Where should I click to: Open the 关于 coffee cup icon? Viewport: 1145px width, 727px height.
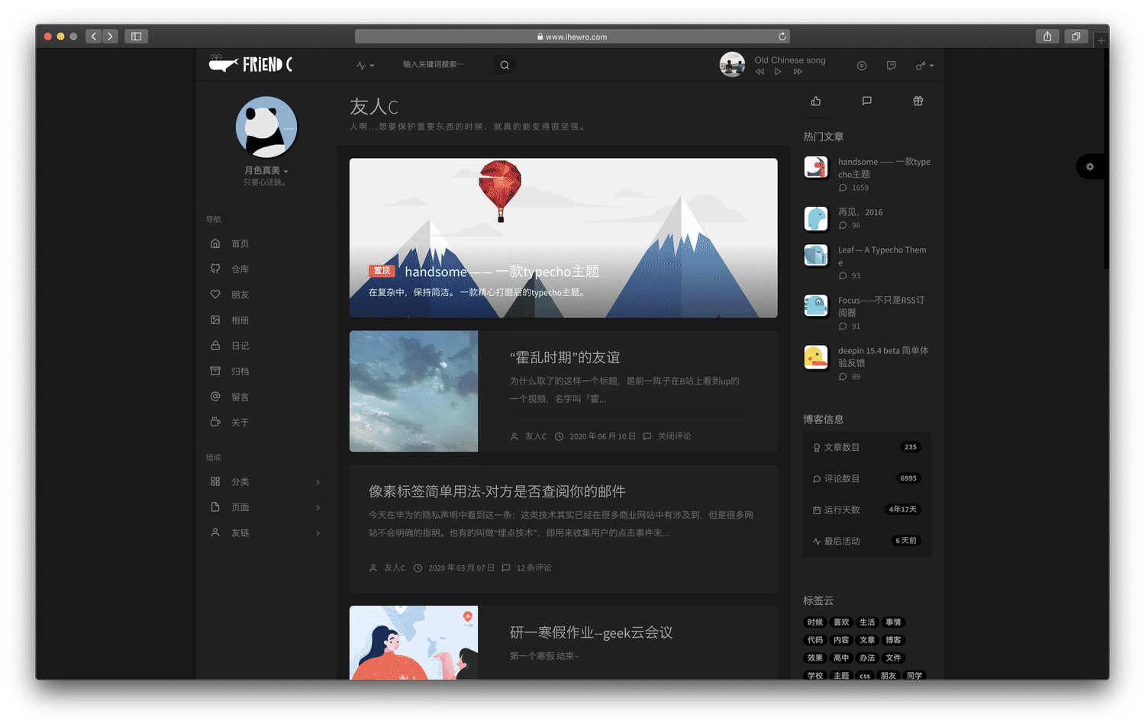pos(215,422)
